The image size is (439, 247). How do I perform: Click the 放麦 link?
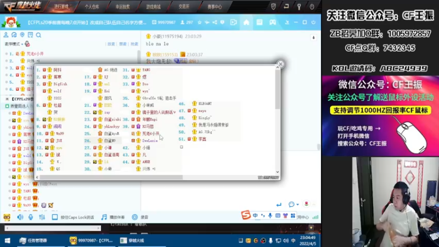click(x=111, y=44)
